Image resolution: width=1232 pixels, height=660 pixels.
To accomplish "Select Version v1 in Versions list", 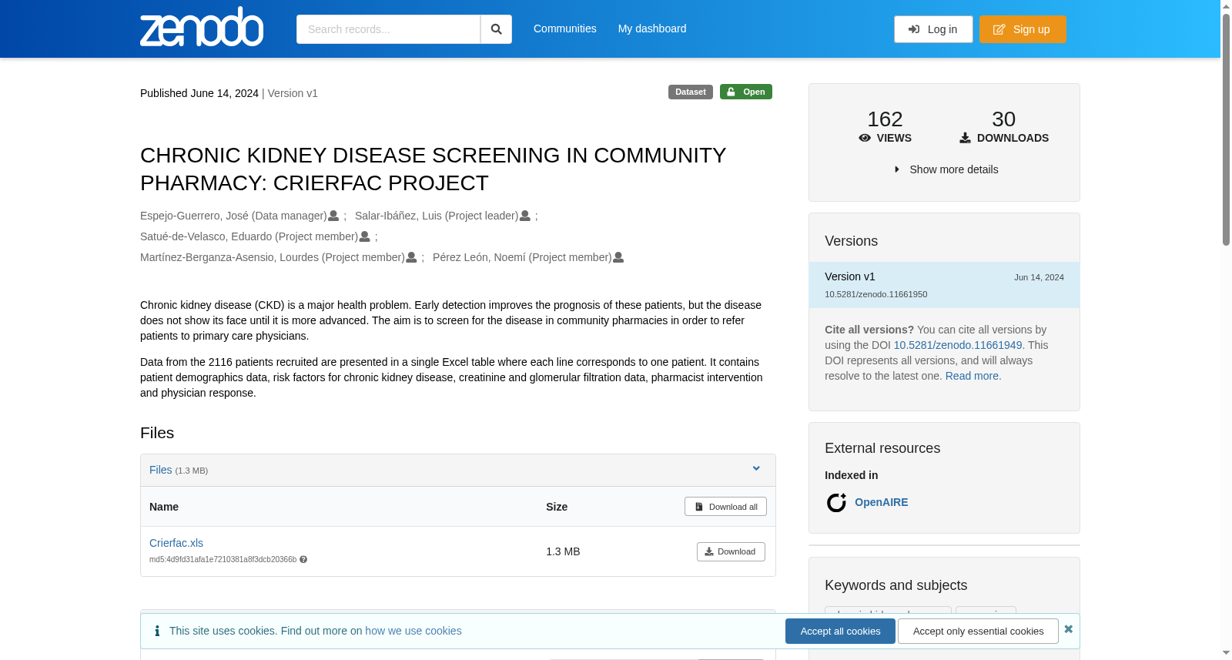I will click(944, 285).
